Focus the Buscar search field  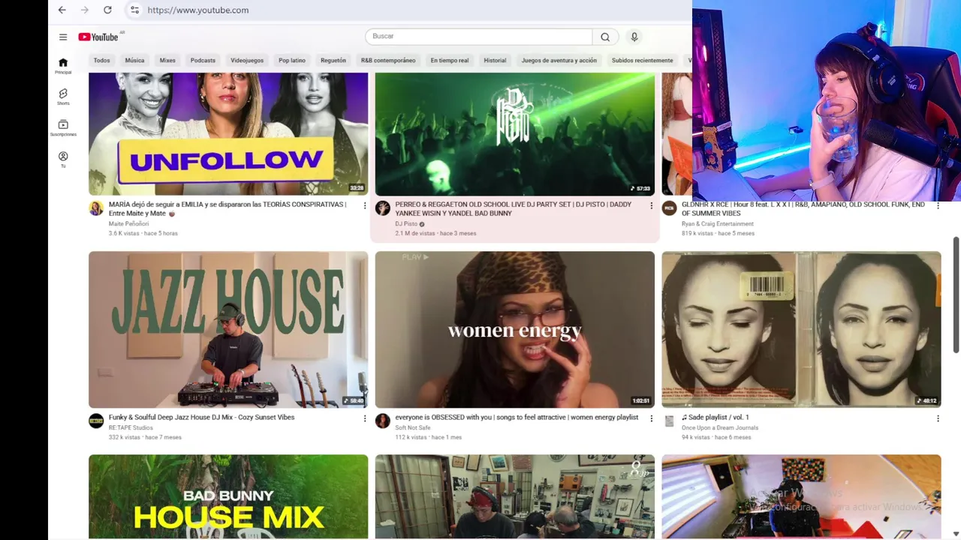(x=479, y=36)
